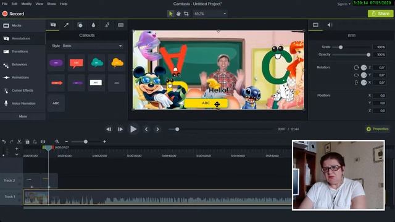395x222 pixels.
Task: Open the Edit menu
Action: pos(14,4)
